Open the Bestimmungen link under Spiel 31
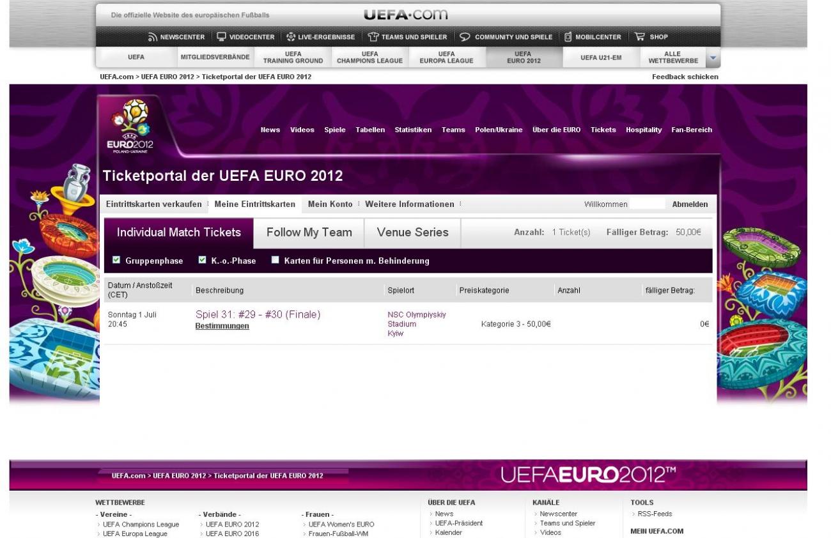 coord(222,326)
